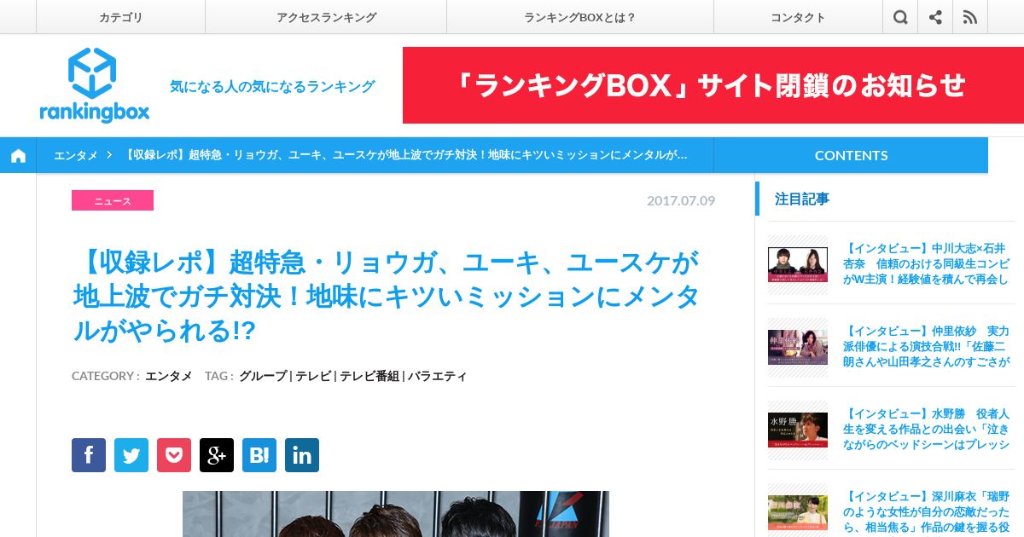Open 中川大志×石井杏奈 interview link
The height and width of the screenshot is (537, 1024).
[927, 264]
